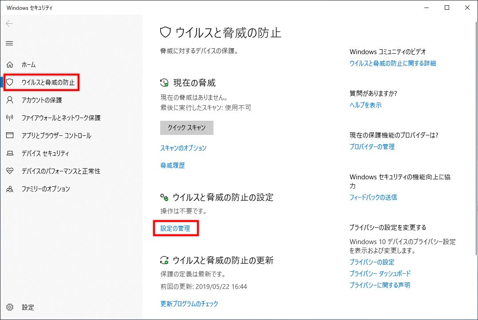Collapse the sidebar with the hamburger menu
This screenshot has height=320, width=478.
[x=9, y=43]
